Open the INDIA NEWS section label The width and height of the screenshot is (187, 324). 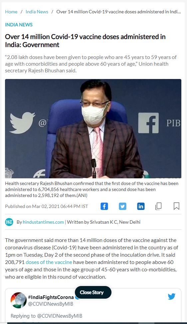(19, 25)
